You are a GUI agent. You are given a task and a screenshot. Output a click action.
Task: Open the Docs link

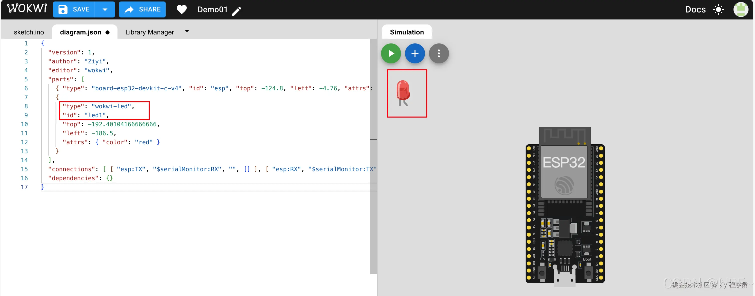coord(695,10)
